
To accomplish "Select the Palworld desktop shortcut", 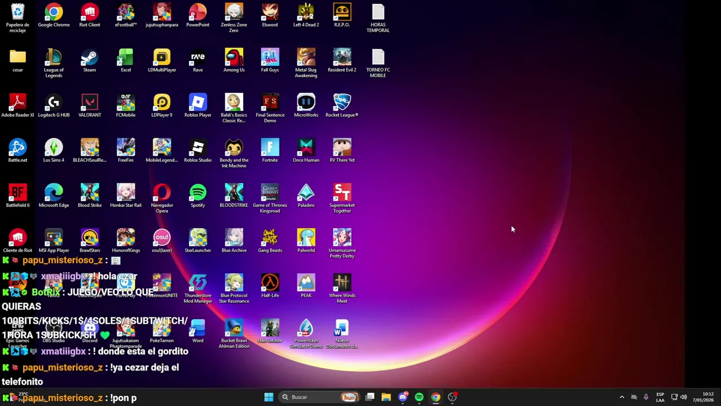I will 306,241.
